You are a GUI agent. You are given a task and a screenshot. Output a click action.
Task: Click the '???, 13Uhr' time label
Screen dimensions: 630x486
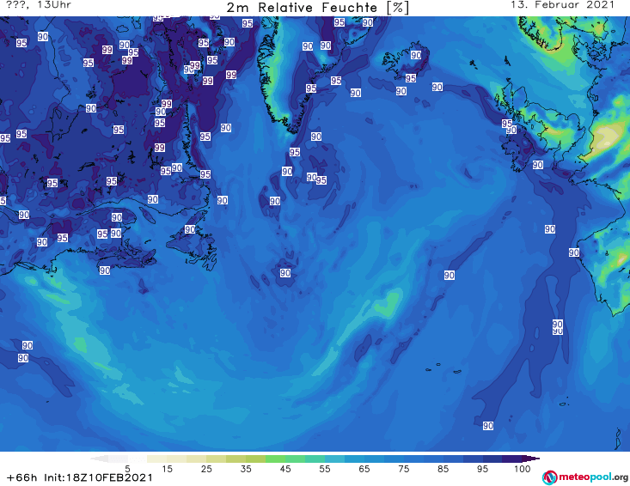(39, 5)
